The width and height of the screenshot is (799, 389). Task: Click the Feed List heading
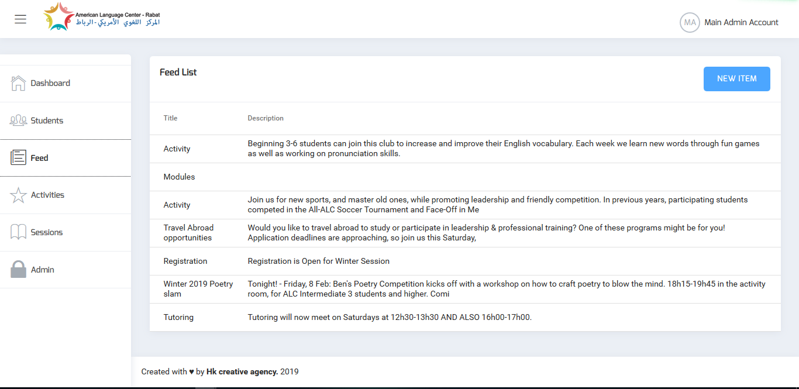point(178,73)
